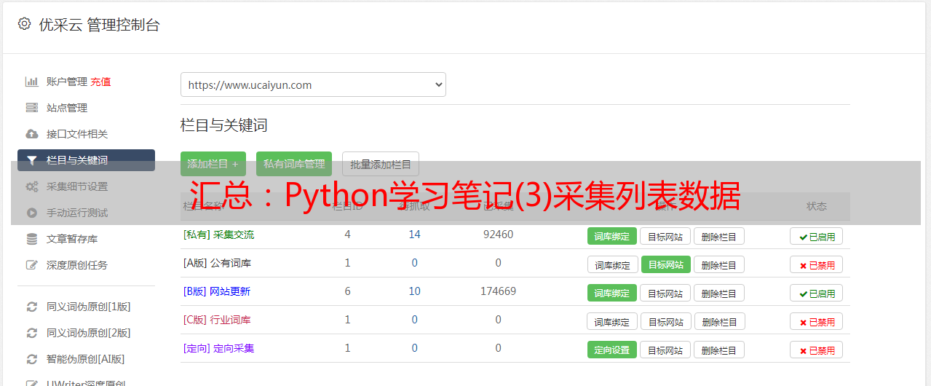Viewport: 931px width, 386px height.
Task: Click the [私有] 采集交流 column name
Action: click(x=218, y=235)
